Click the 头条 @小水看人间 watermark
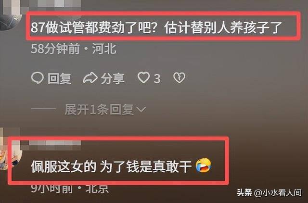Viewport: 308px width, 203px height. coord(269,193)
